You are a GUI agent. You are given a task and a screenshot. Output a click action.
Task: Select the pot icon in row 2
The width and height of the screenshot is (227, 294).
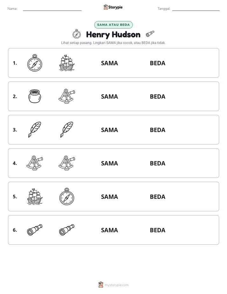35,96
